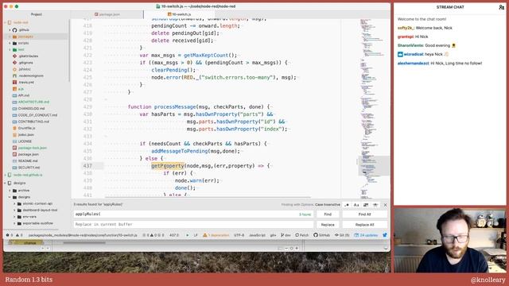The image size is (509, 286).
Task: Open the UTF-8 encoding selector
Action: [x=239, y=235]
